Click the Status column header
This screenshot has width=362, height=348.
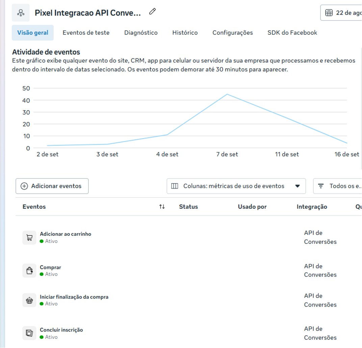pos(188,206)
